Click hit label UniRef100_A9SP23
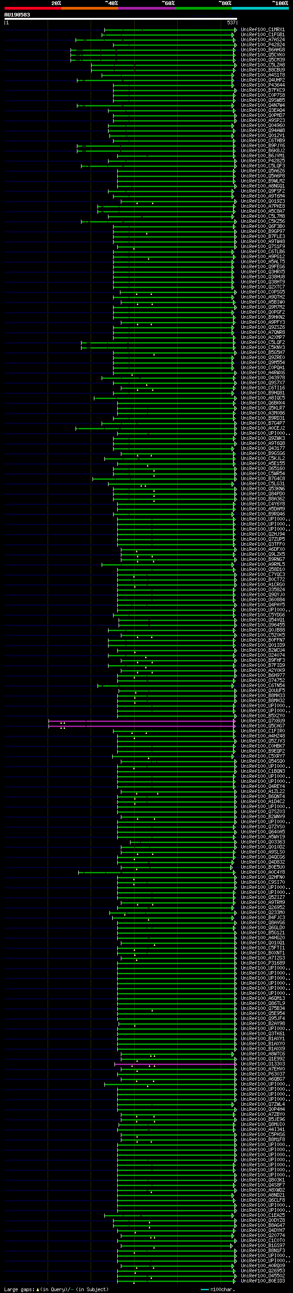Viewport: 293px width, 1293px height. click(262, 121)
